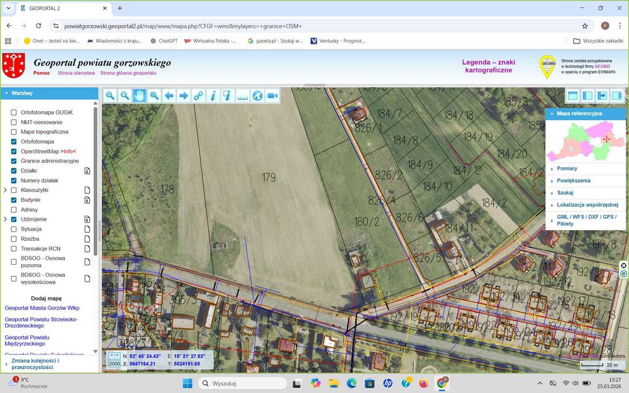Uncheck Granice administracyjne layer
Screen dimensions: 629x393
[x=14, y=161]
